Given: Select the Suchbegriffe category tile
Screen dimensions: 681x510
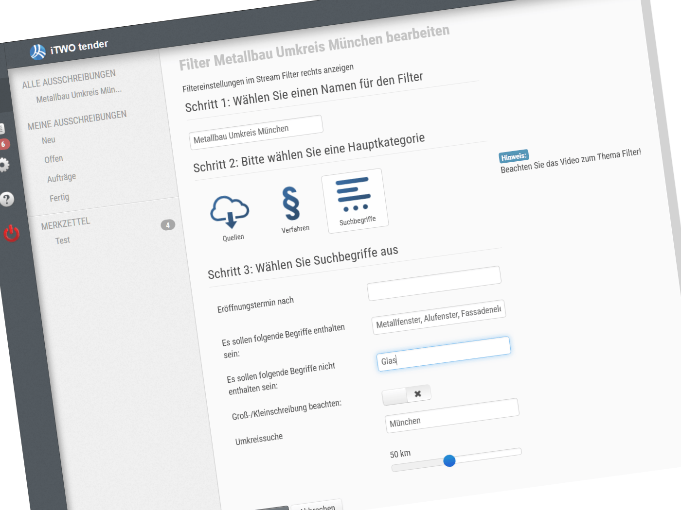Looking at the screenshot, I should 355,201.
